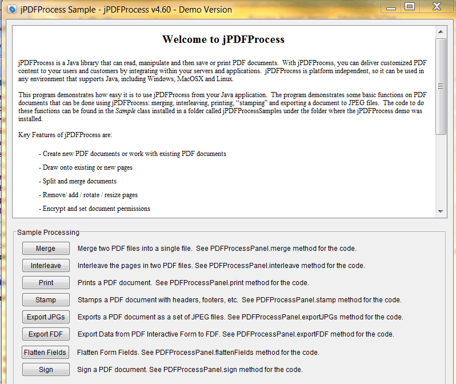
Task: Click 'Export Data from PDF Interactive Form' text
Action: pyautogui.click(x=236, y=334)
